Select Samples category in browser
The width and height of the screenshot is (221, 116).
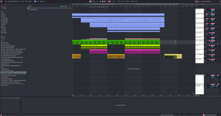4,28
